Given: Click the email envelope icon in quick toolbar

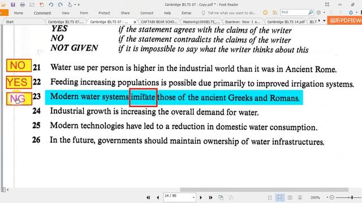Looking at the screenshot, I should tap(32, 5).
